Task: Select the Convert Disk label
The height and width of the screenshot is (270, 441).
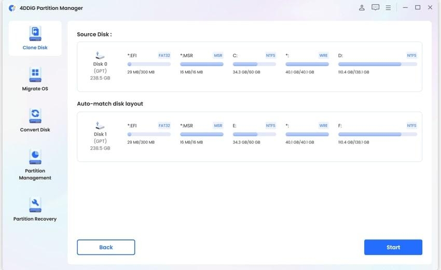Action: coord(35,130)
